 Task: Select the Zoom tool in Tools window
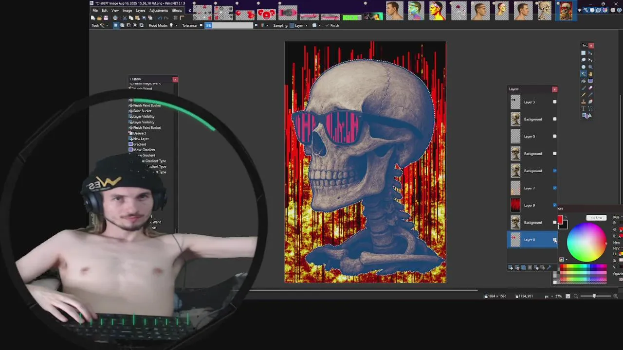pyautogui.click(x=590, y=67)
